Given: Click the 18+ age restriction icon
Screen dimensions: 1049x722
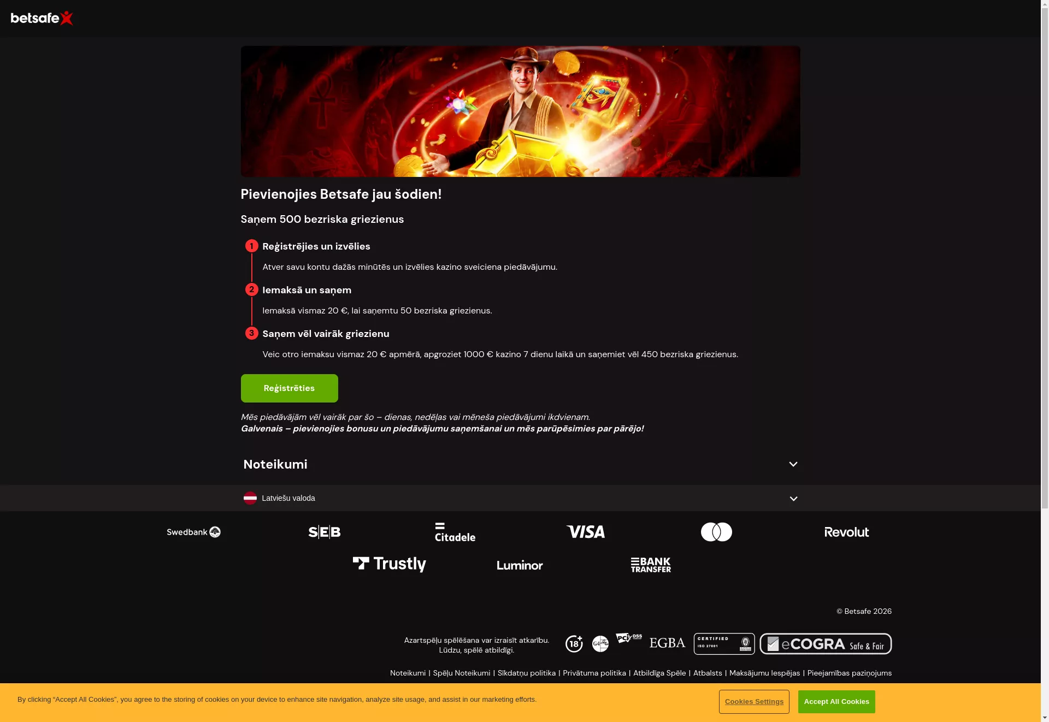Looking at the screenshot, I should [x=574, y=644].
